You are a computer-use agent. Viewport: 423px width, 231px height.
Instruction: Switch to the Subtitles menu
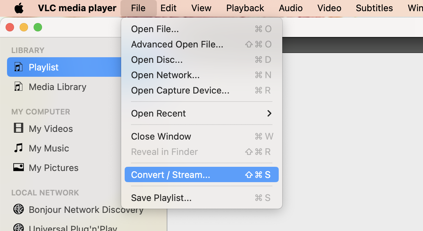[374, 8]
